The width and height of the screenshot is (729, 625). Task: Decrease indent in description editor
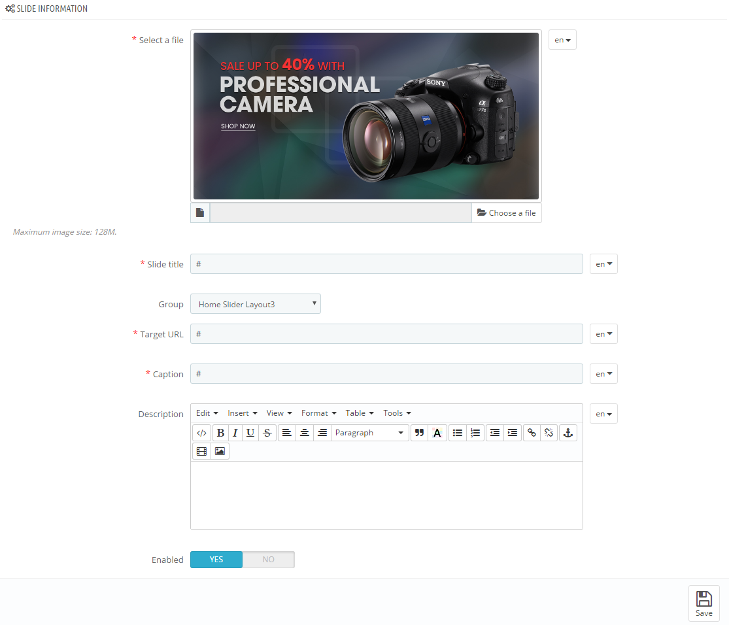[495, 433]
